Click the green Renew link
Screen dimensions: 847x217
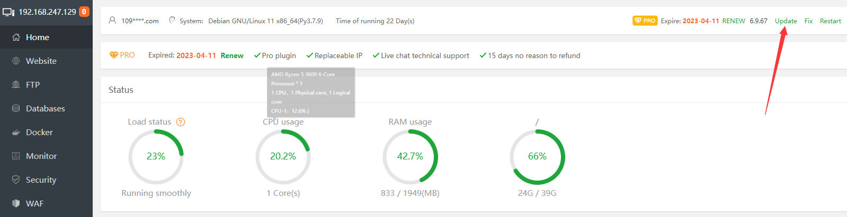pos(232,55)
